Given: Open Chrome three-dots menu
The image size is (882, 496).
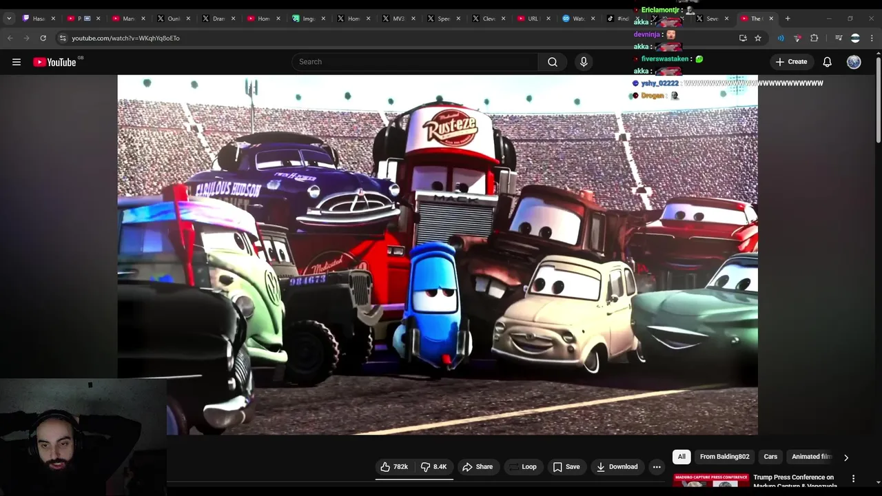Looking at the screenshot, I should pyautogui.click(x=872, y=38).
